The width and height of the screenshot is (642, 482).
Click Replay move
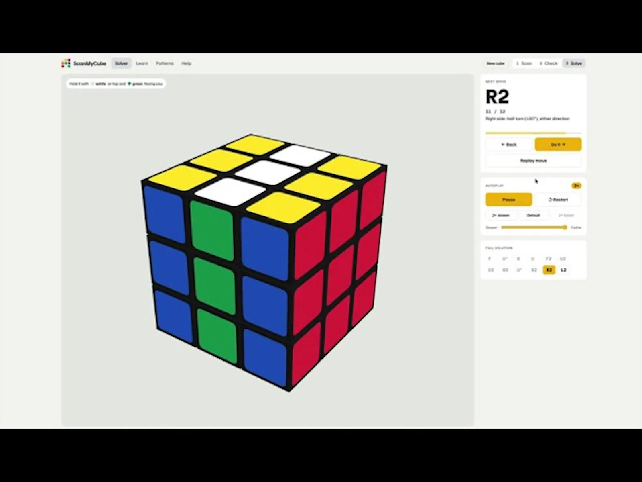tap(533, 161)
